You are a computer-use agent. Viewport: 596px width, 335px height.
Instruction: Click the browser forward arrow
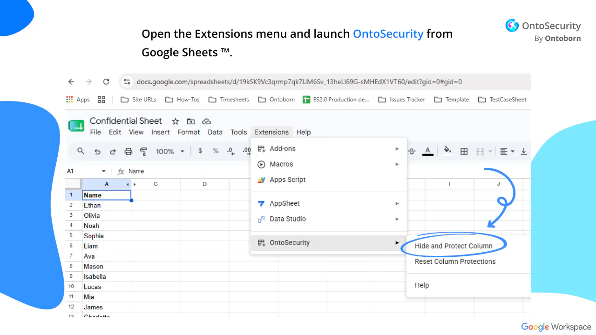[x=88, y=82]
